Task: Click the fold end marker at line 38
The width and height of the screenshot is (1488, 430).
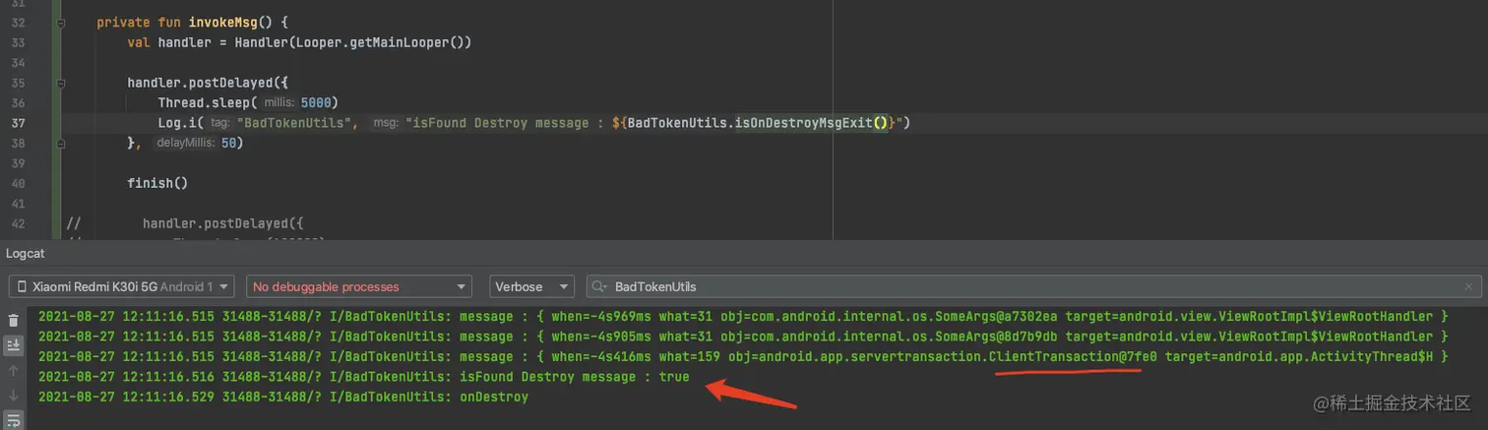Action: click(61, 144)
